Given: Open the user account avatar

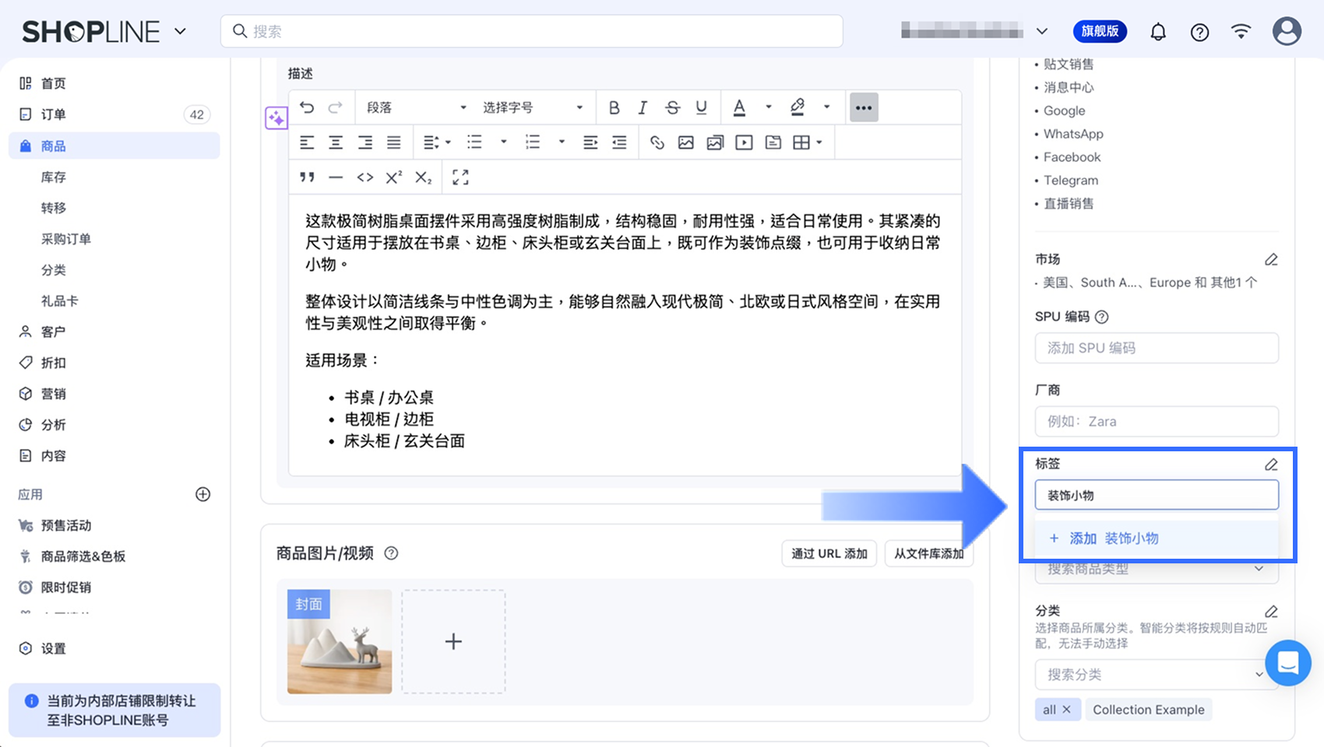Looking at the screenshot, I should 1287,31.
